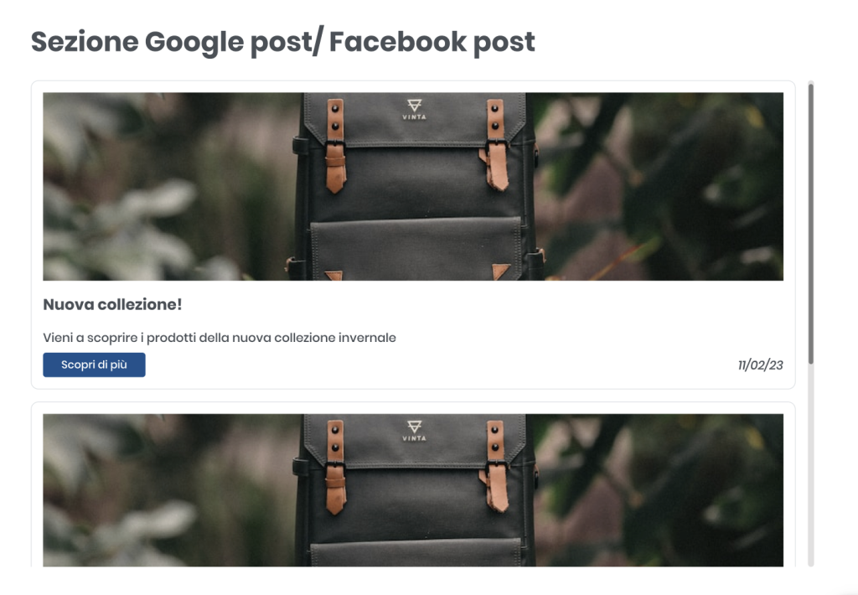Click the VINTA logo on the first backpack
This screenshot has height=595, width=858.
coord(414,110)
